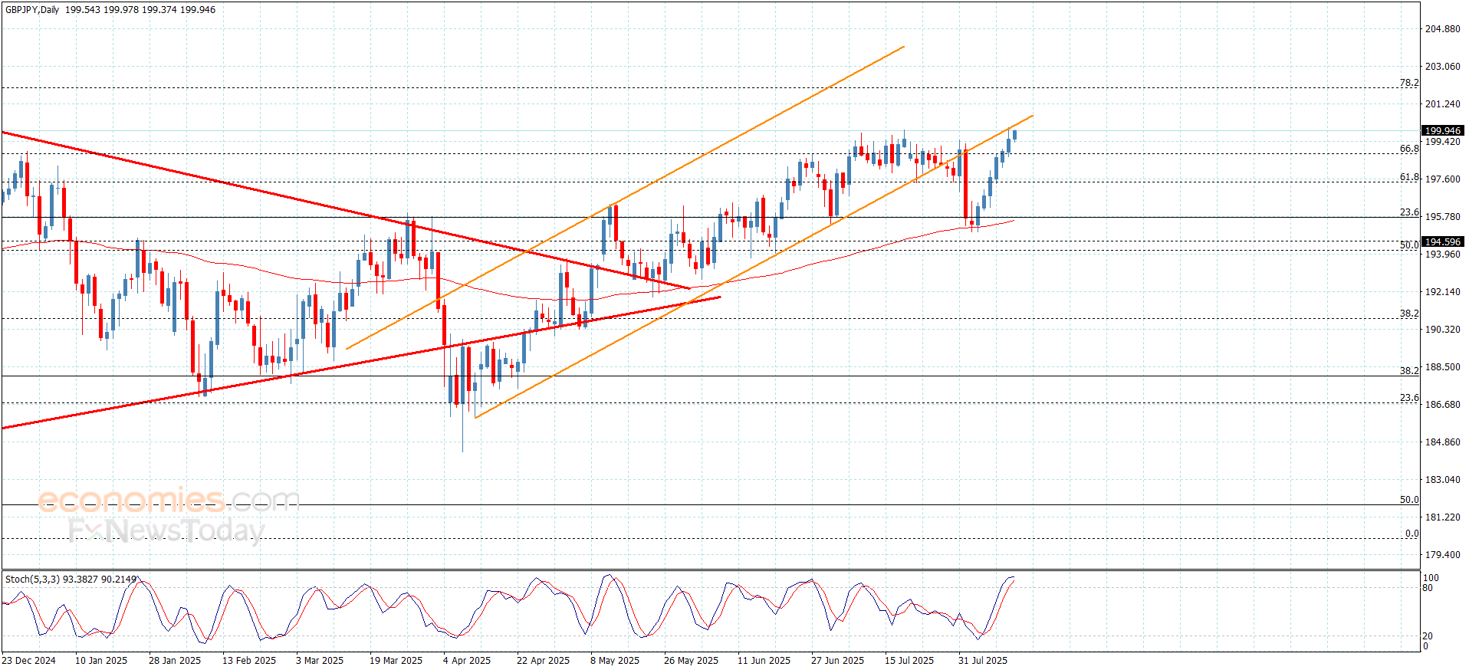Click the 192.140 price axis value
This screenshot has width=1469, height=670.
1442,292
